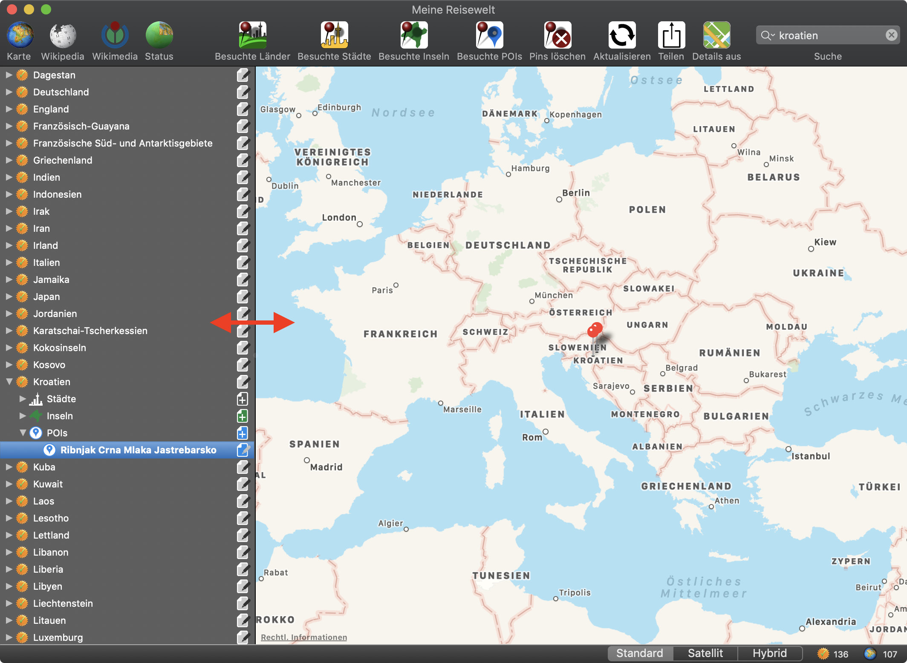Expand the Deutschland tree row
This screenshot has width=907, height=663.
tap(9, 92)
